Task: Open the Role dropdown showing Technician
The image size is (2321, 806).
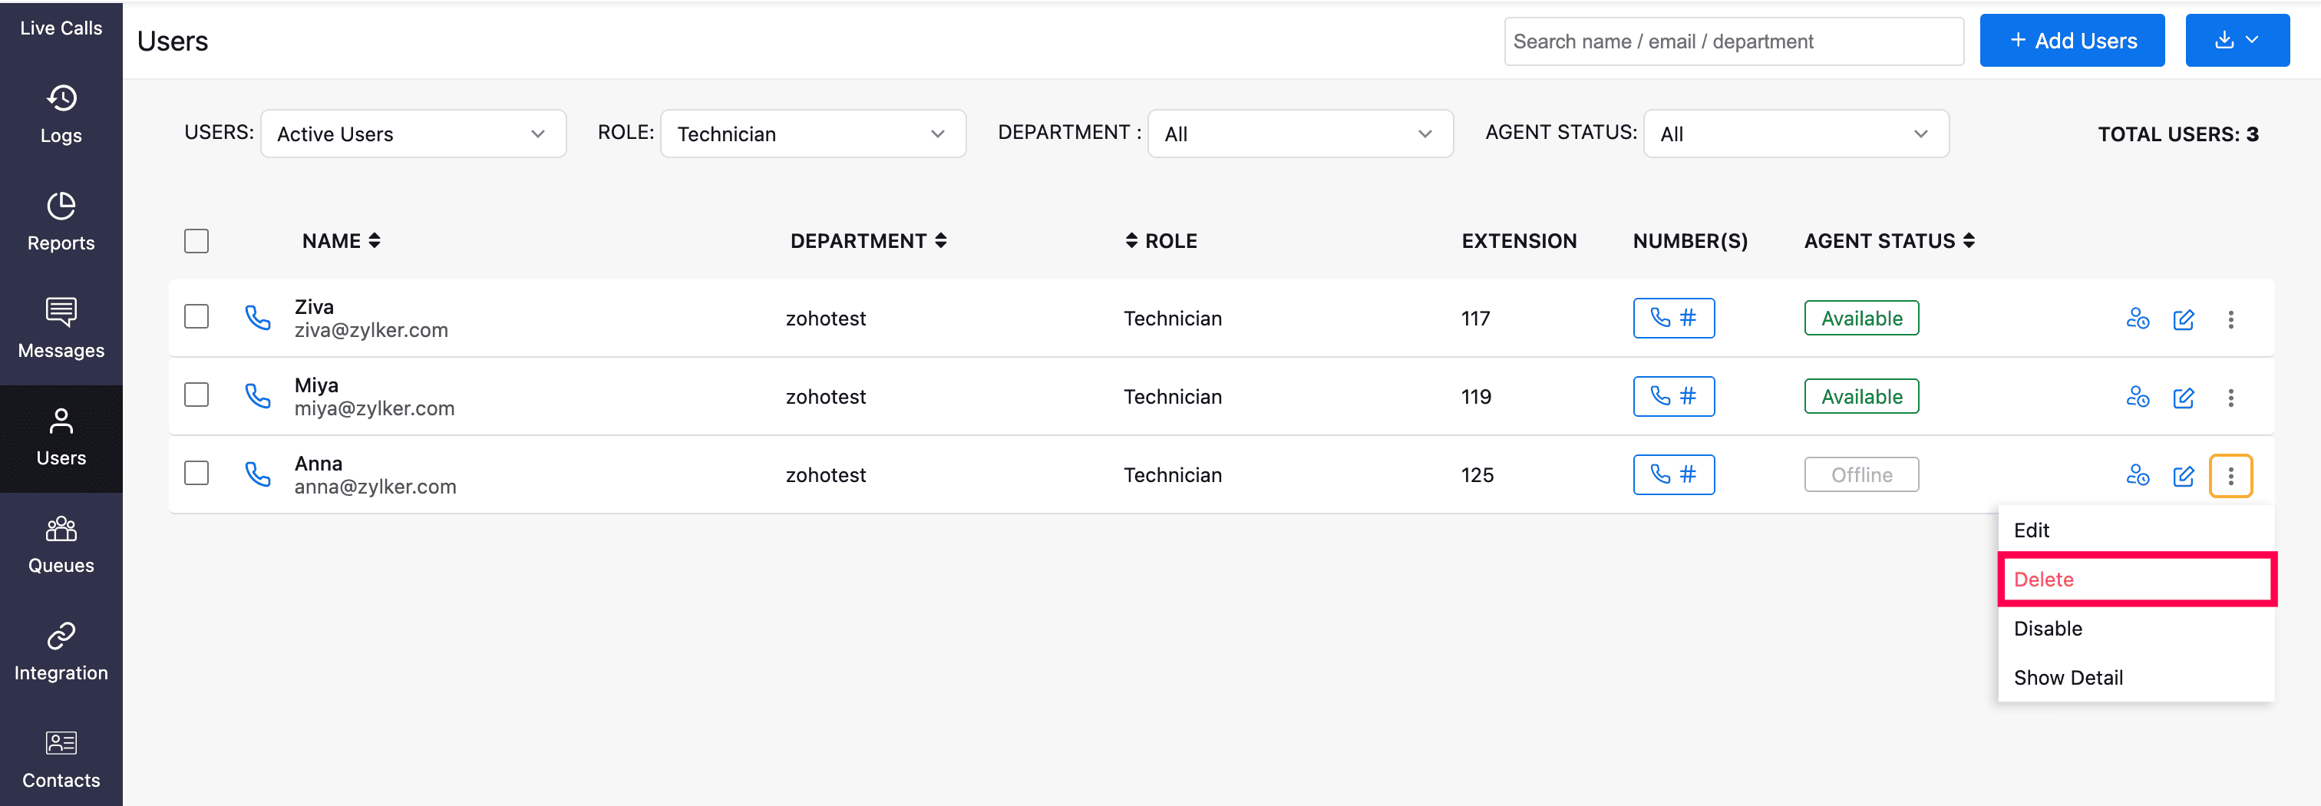Action: (813, 134)
